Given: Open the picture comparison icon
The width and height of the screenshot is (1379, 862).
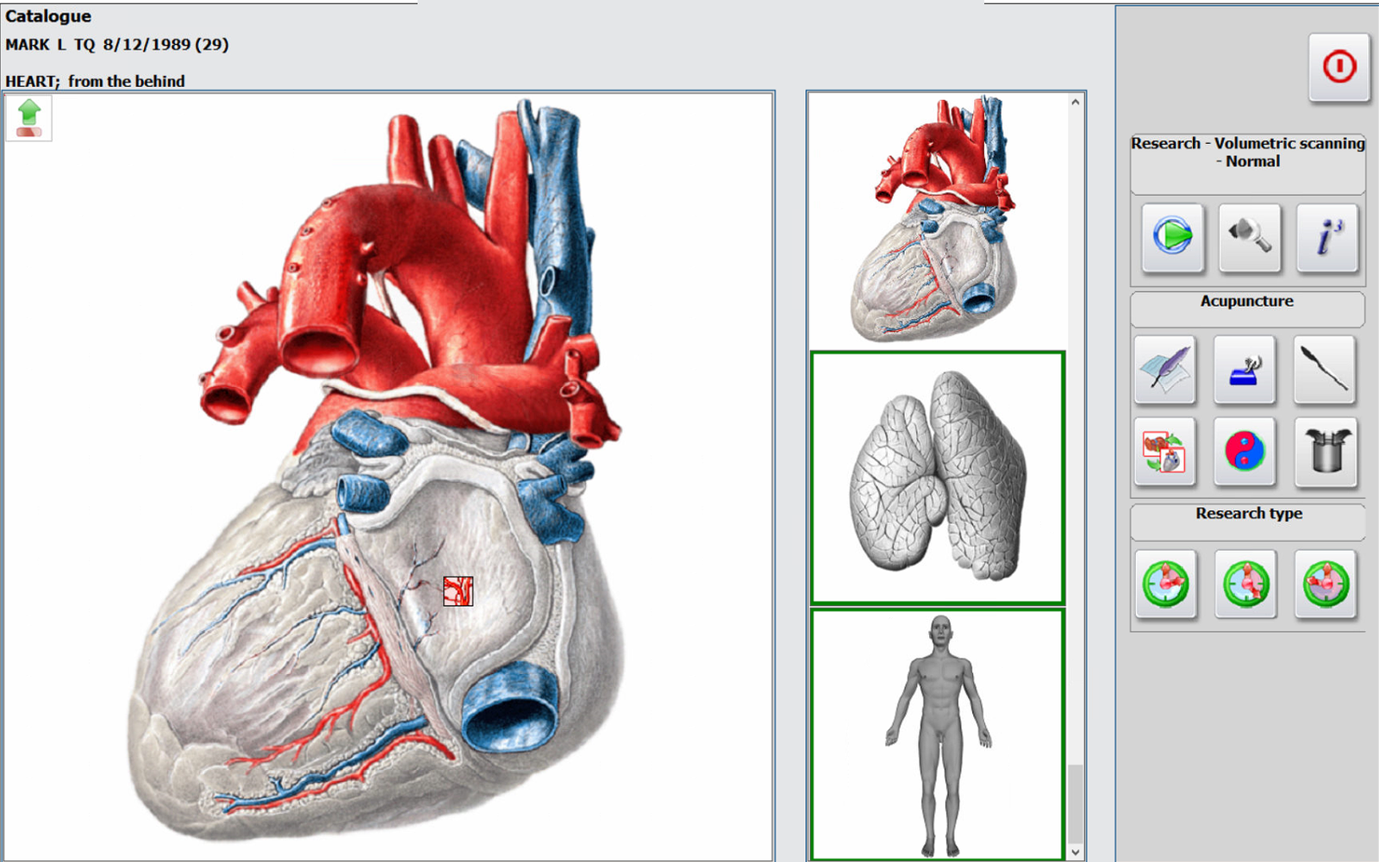Looking at the screenshot, I should tap(1165, 452).
